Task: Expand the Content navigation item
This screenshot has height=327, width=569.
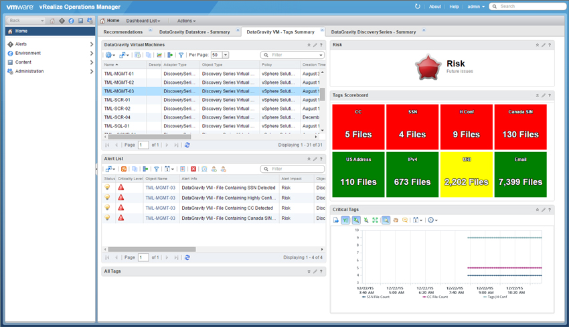Action: pyautogui.click(x=92, y=62)
